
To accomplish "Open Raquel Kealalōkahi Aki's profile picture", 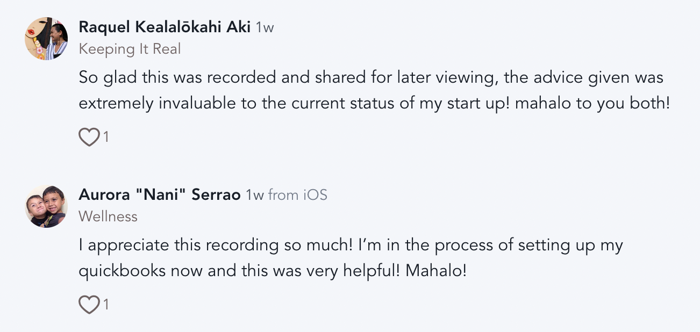I will click(46, 38).
